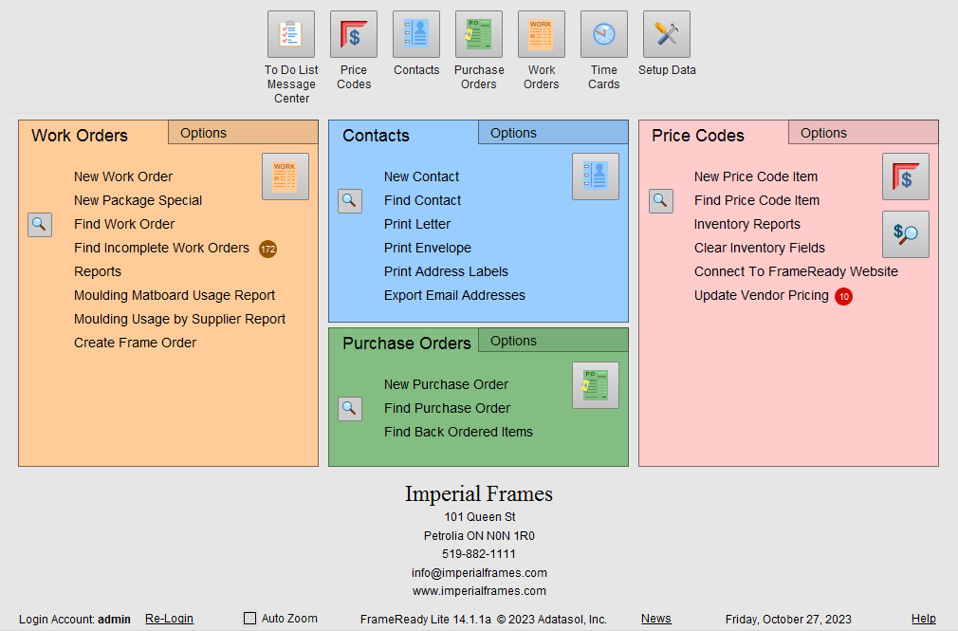This screenshot has width=958, height=631.
Task: Click the magnifier icon in Work Orders panel
Action: pos(40,225)
